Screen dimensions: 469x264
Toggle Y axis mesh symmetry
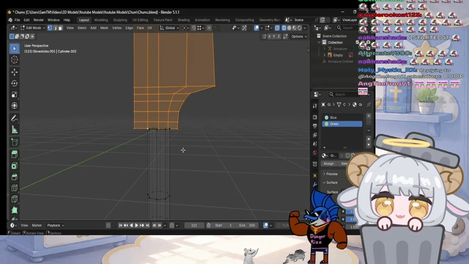[x=274, y=36]
